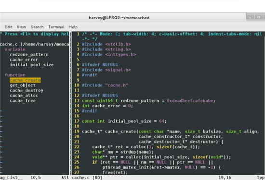Jump to cache_destroy function tag

point(26,90)
